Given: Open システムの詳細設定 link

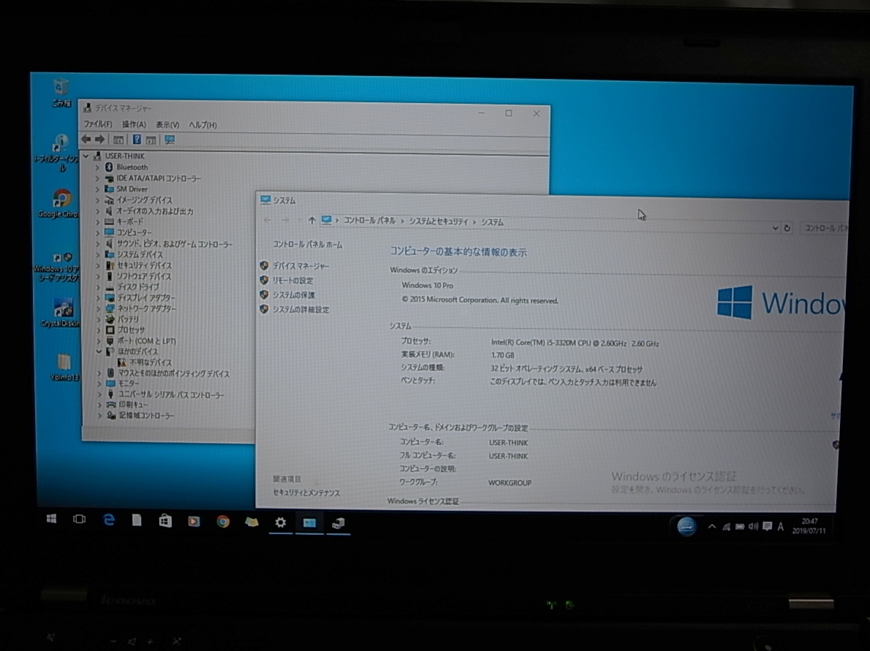Looking at the screenshot, I should (300, 309).
